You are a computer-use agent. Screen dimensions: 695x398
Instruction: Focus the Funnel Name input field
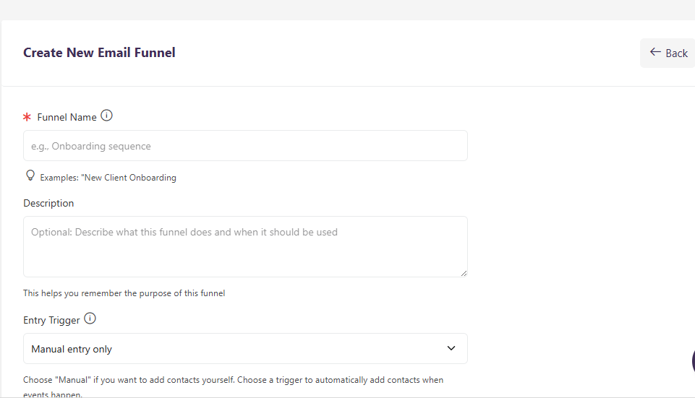coord(245,146)
